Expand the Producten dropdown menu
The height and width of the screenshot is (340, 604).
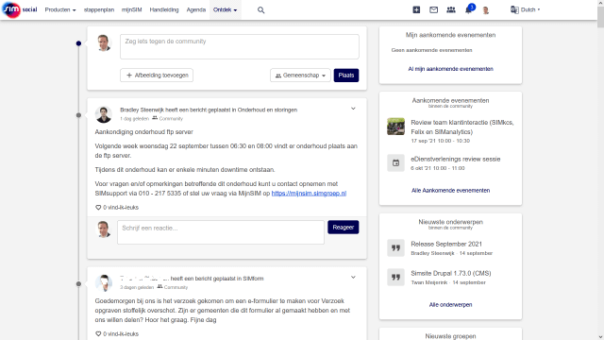(60, 10)
